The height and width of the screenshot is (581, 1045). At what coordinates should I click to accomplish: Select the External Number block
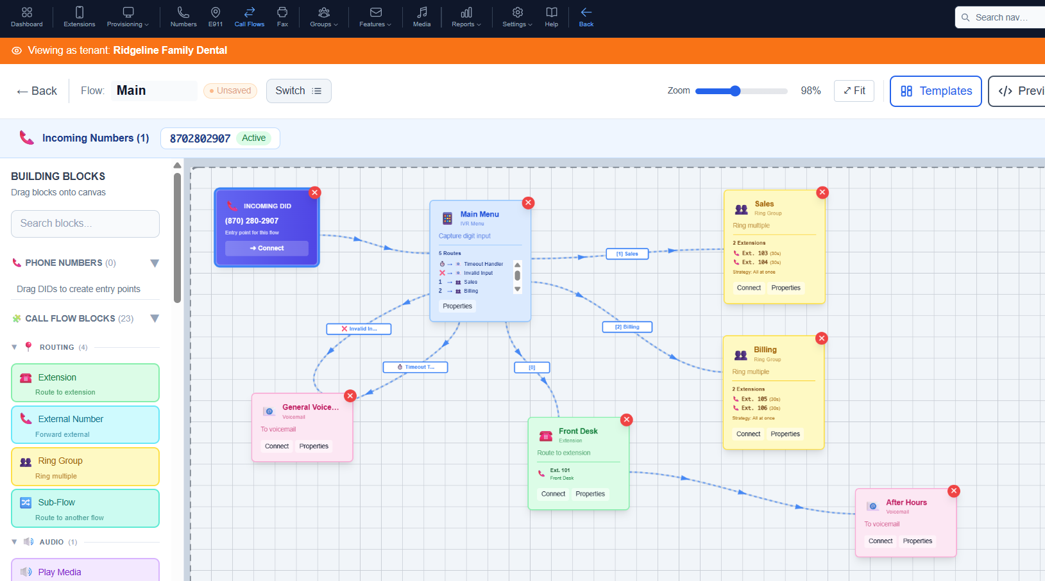click(x=85, y=425)
